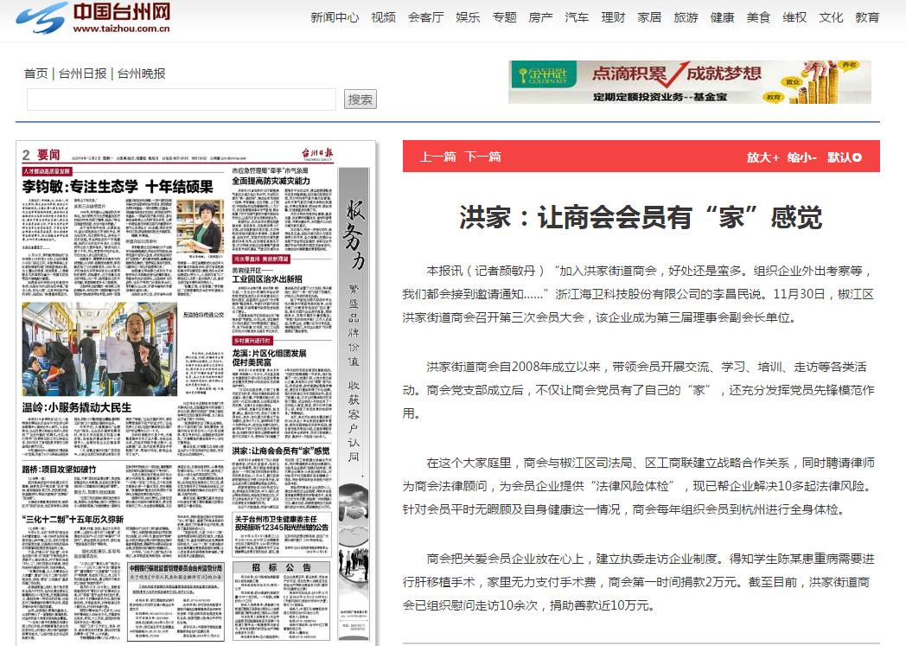Image resolution: width=906 pixels, height=646 pixels.
Task: Open the 新闻中心 navigation item
Action: 335,17
